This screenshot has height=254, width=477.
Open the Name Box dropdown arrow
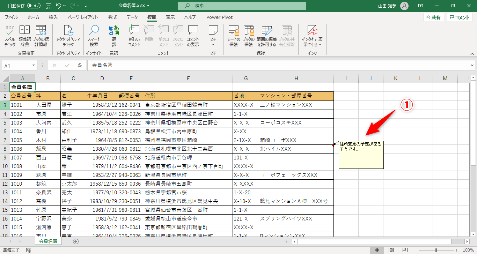click(x=34, y=66)
